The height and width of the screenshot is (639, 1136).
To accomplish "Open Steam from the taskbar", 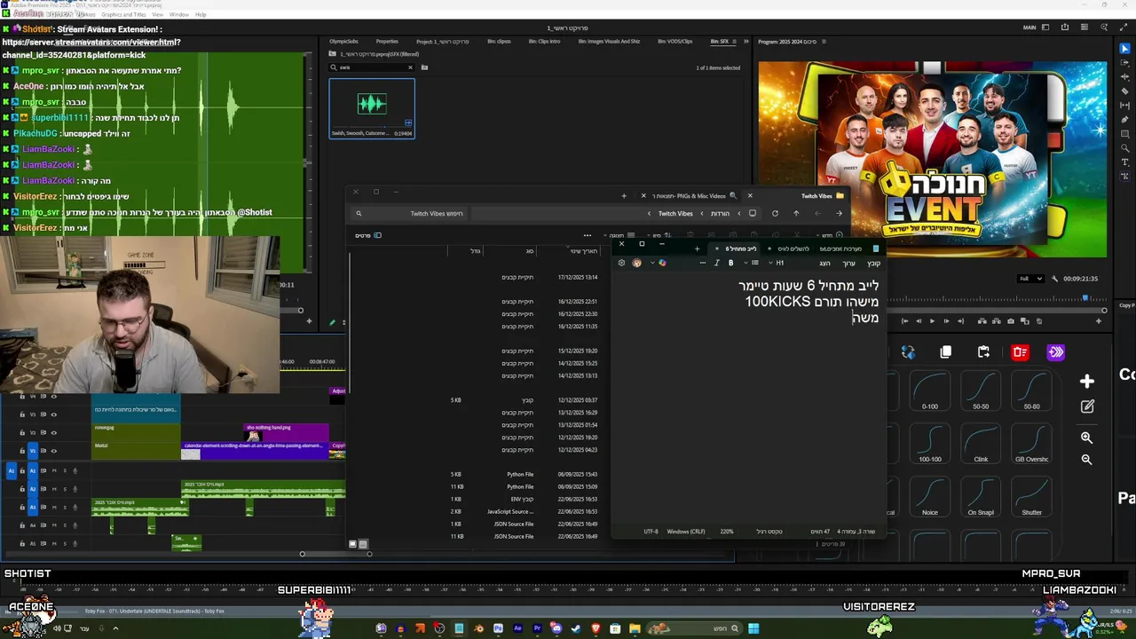I will pyautogui.click(x=576, y=628).
